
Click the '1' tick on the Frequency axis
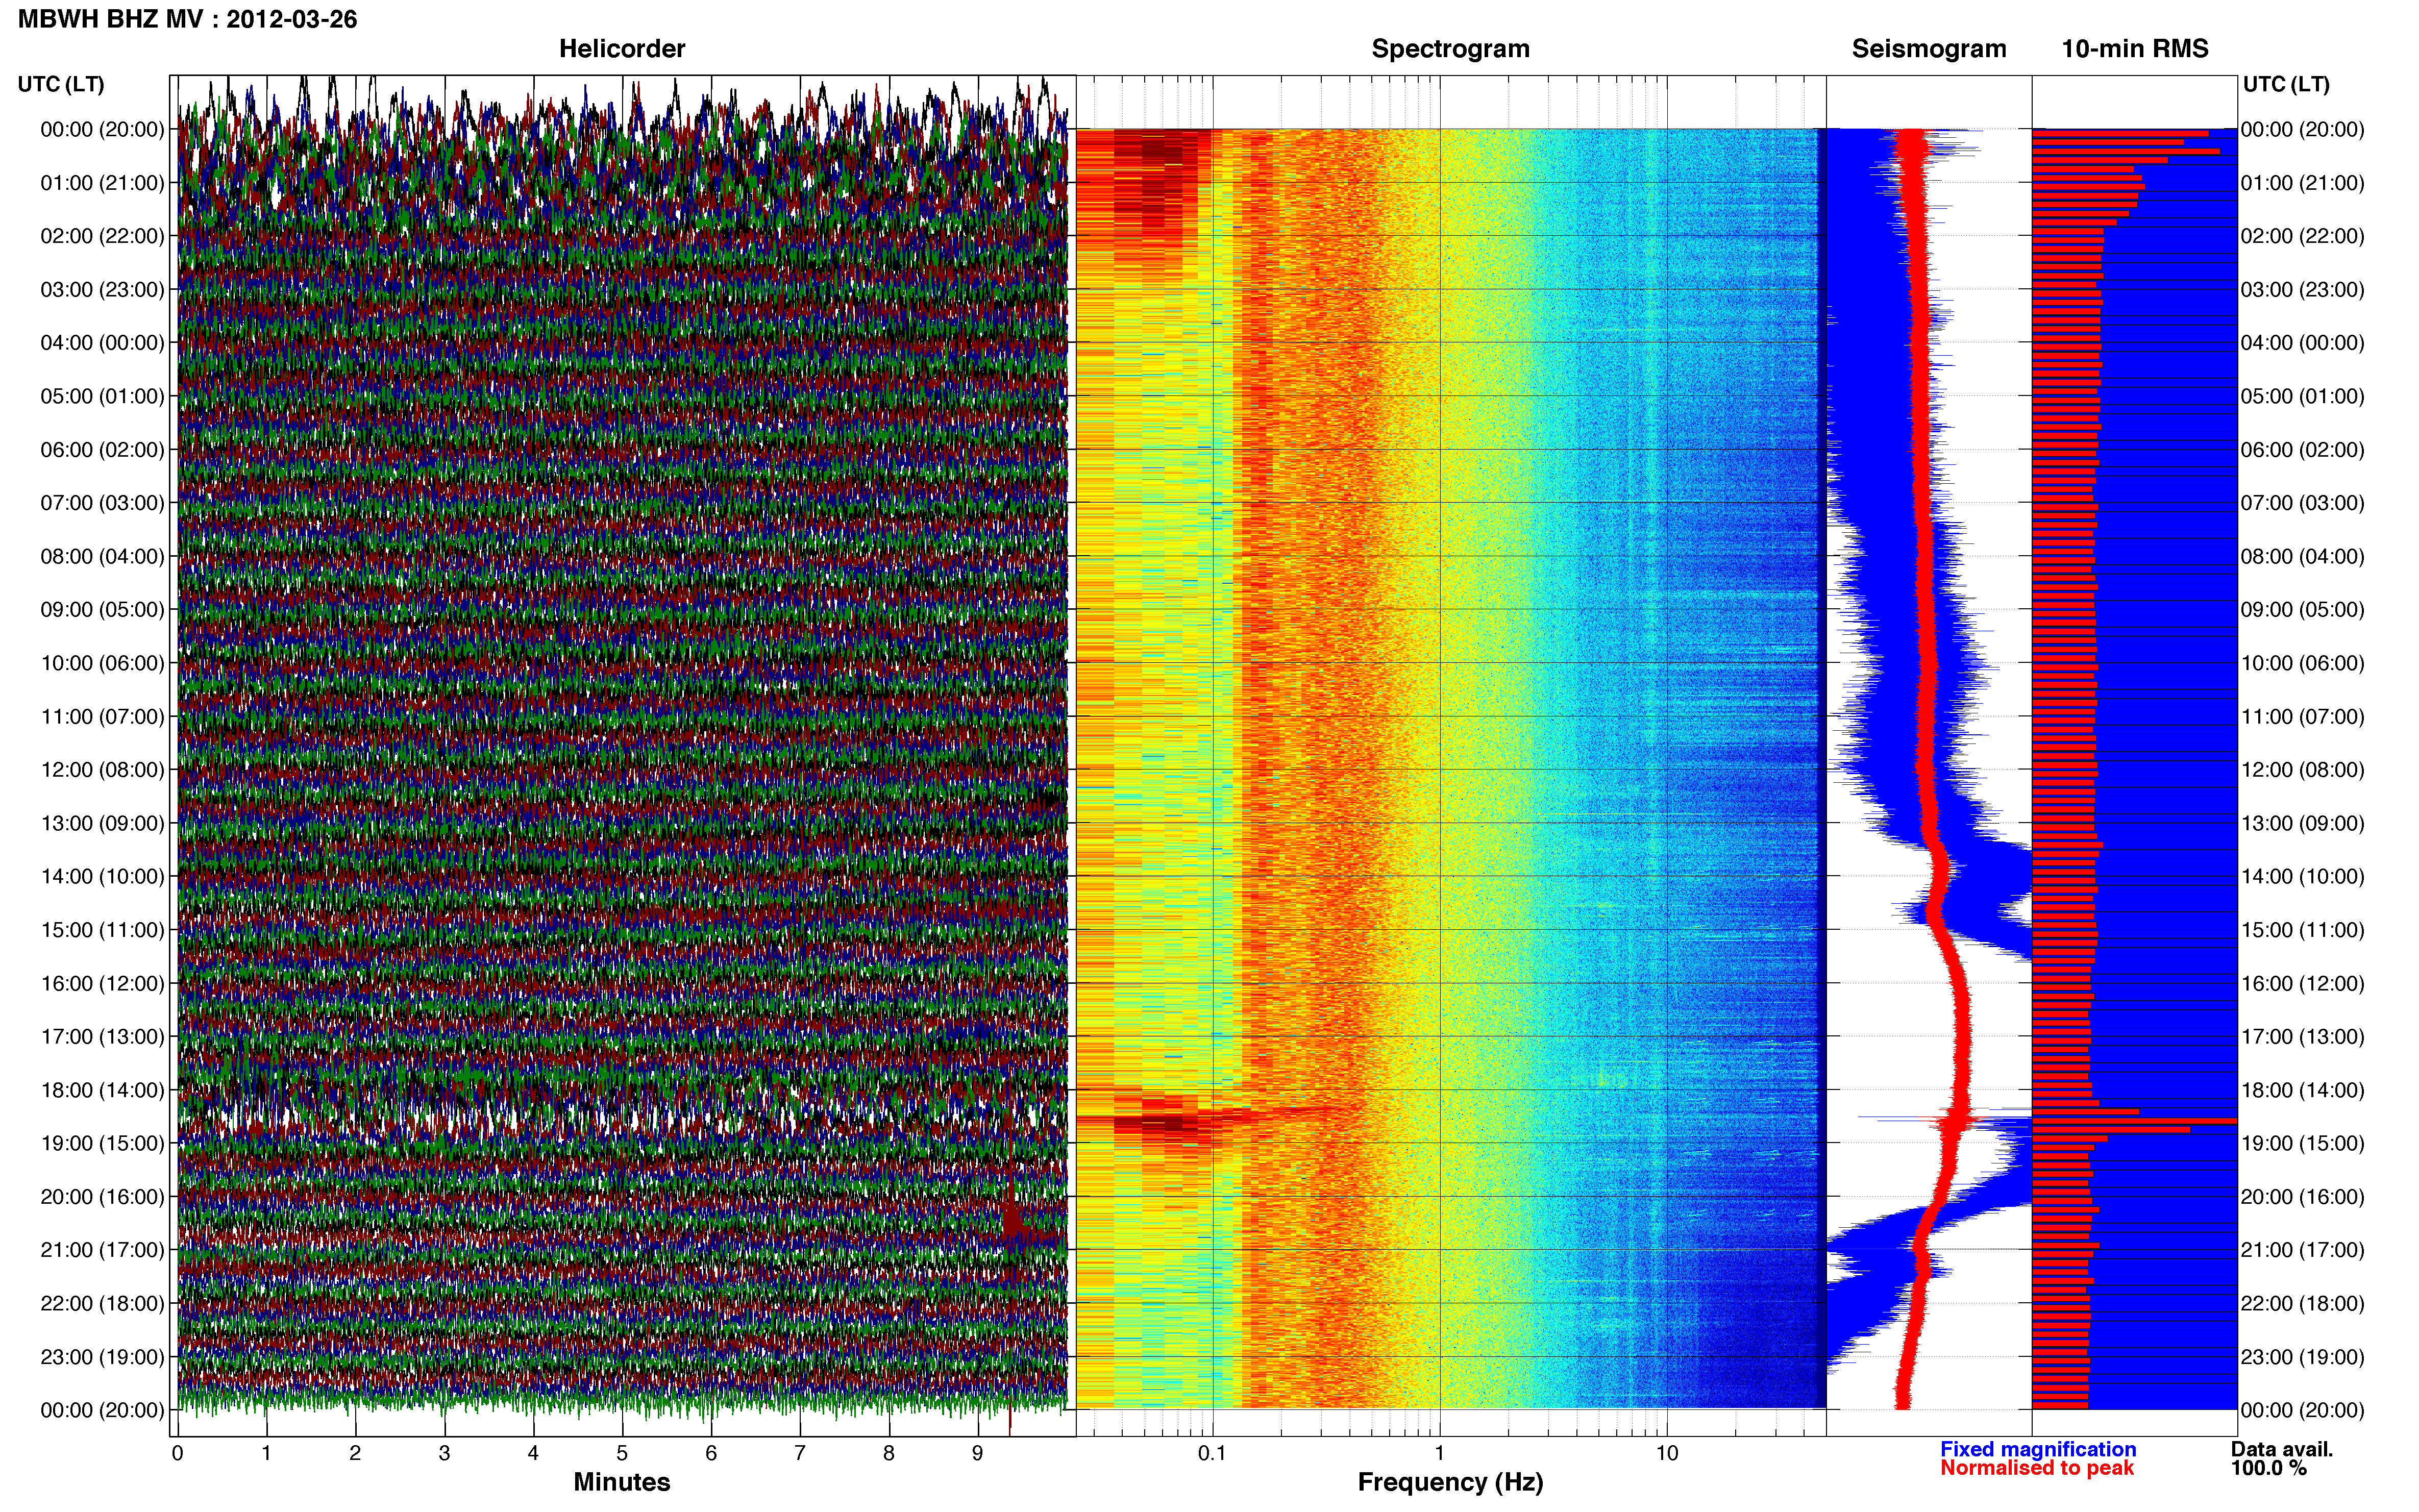tap(1440, 1453)
